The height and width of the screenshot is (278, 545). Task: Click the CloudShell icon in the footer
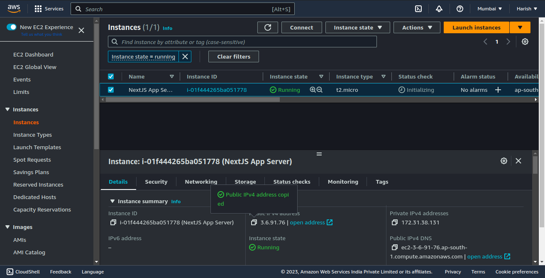[x=10, y=272]
